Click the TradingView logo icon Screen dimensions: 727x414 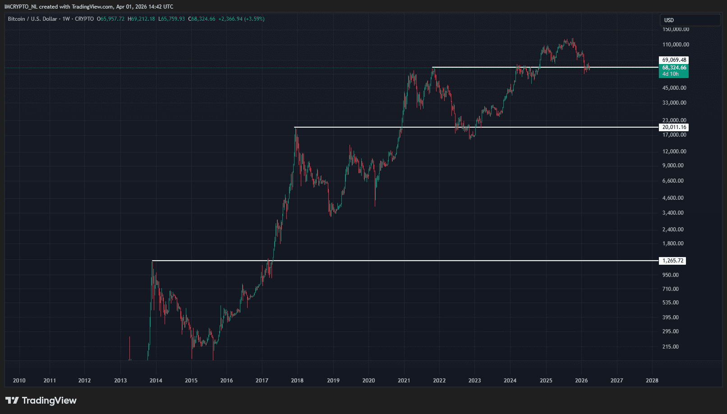12,400
